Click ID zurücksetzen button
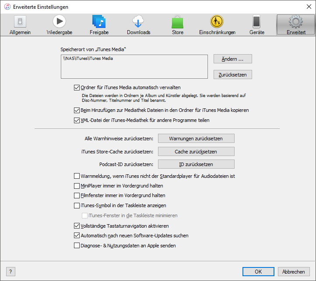This screenshot has height=281, width=316. (x=196, y=164)
